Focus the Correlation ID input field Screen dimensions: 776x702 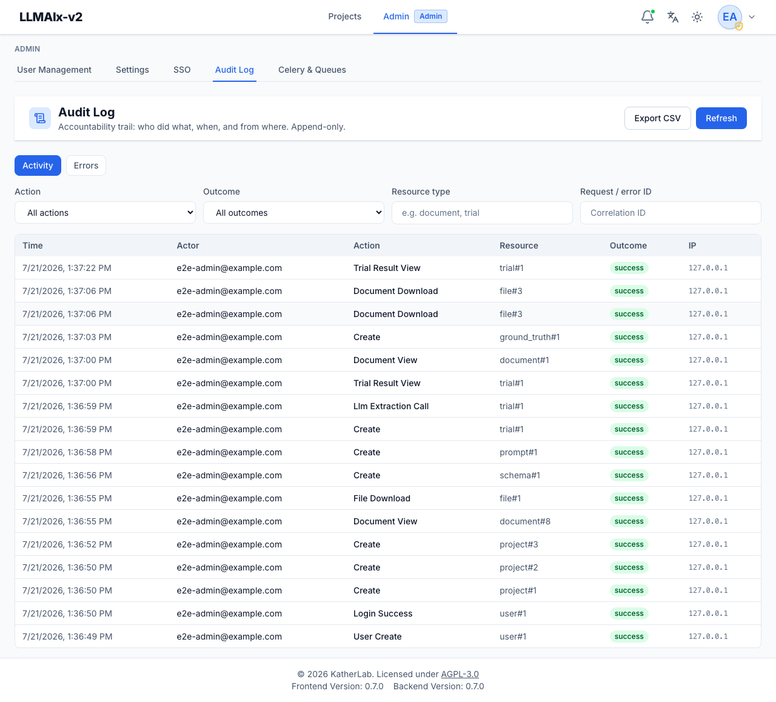coord(671,213)
